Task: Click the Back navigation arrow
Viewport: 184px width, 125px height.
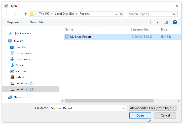Action: click(x=7, y=14)
